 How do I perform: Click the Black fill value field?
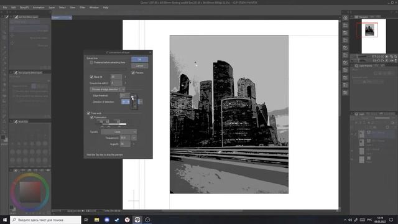116,77
